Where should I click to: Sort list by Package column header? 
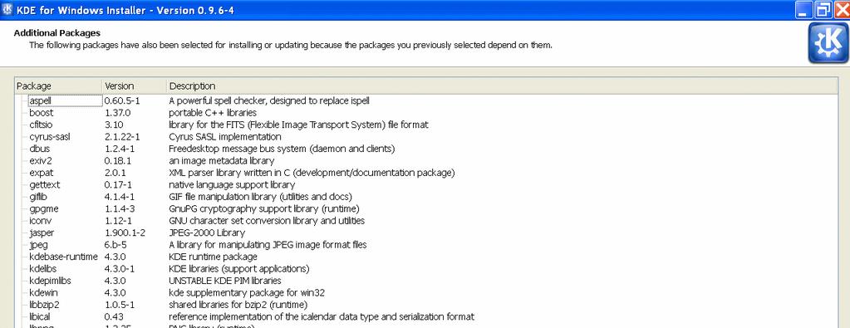click(x=58, y=86)
